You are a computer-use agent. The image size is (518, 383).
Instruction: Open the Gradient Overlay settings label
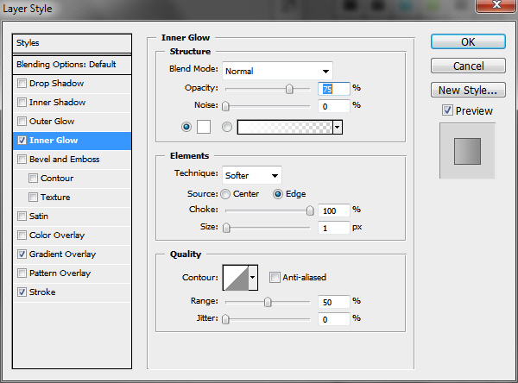pos(62,254)
